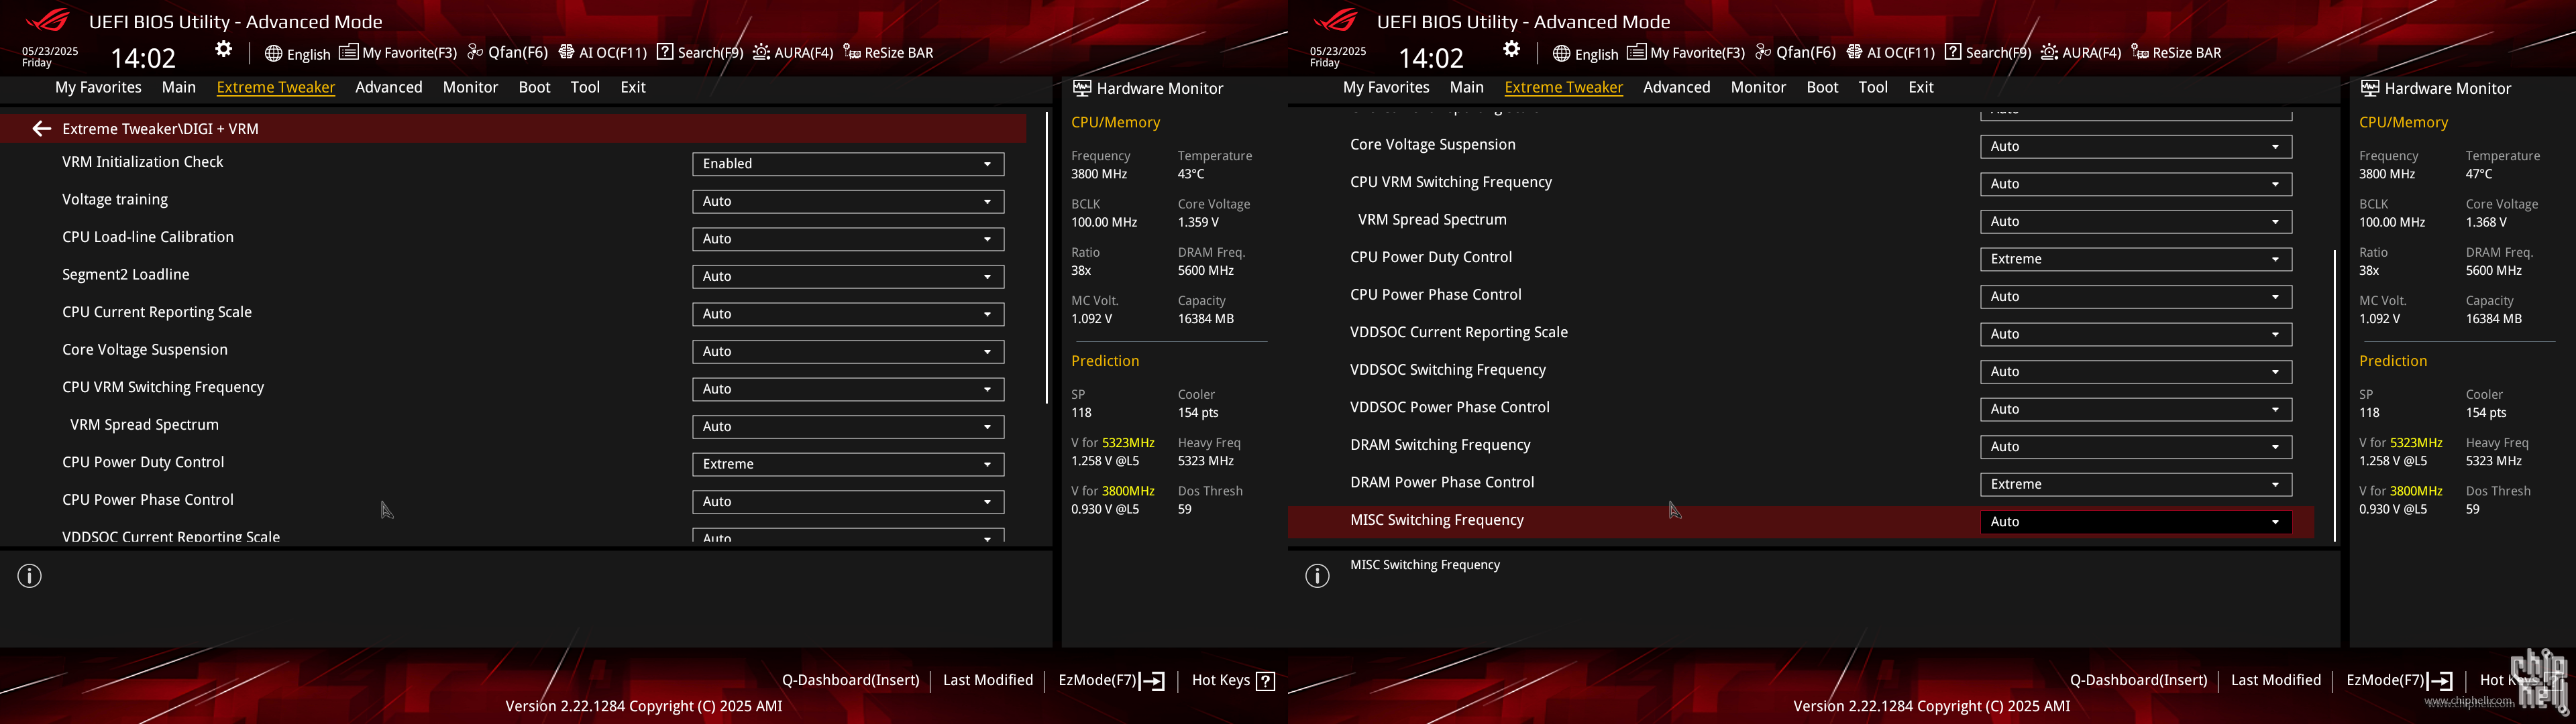Image resolution: width=2576 pixels, height=724 pixels.
Task: Select Monitor tab in right BIOS screen
Action: pyautogui.click(x=1758, y=88)
